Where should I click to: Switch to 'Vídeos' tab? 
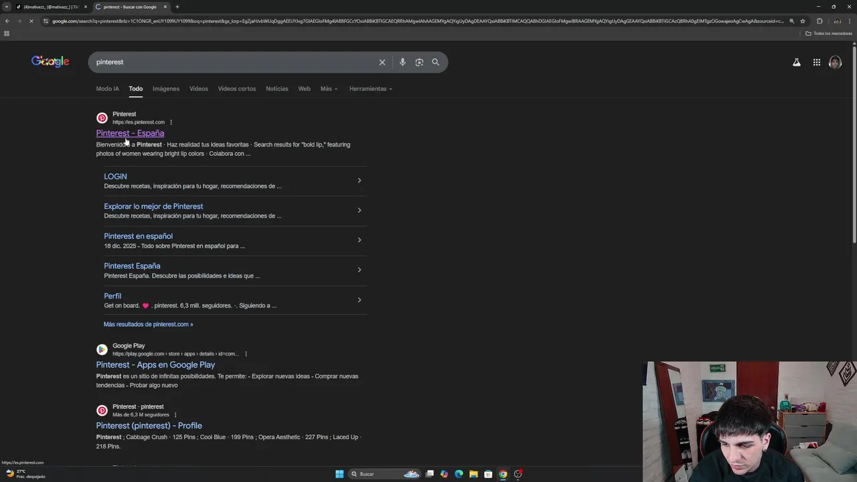tap(199, 88)
